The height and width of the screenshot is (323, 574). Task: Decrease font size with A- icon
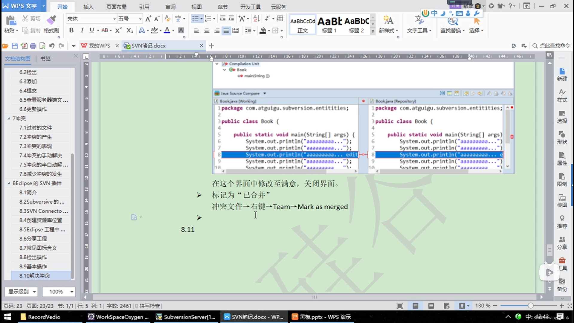[157, 19]
